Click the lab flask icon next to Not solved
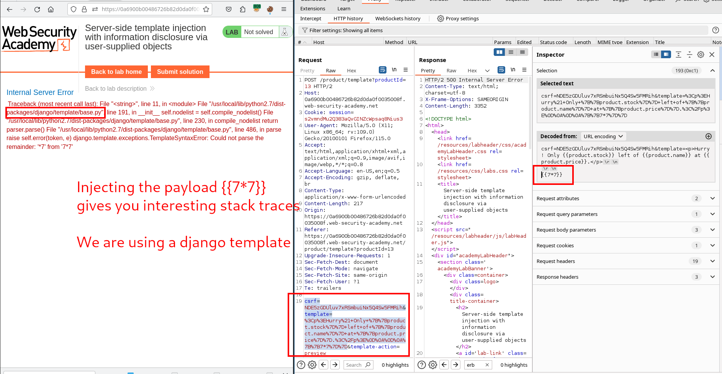The image size is (722, 374). (285, 32)
